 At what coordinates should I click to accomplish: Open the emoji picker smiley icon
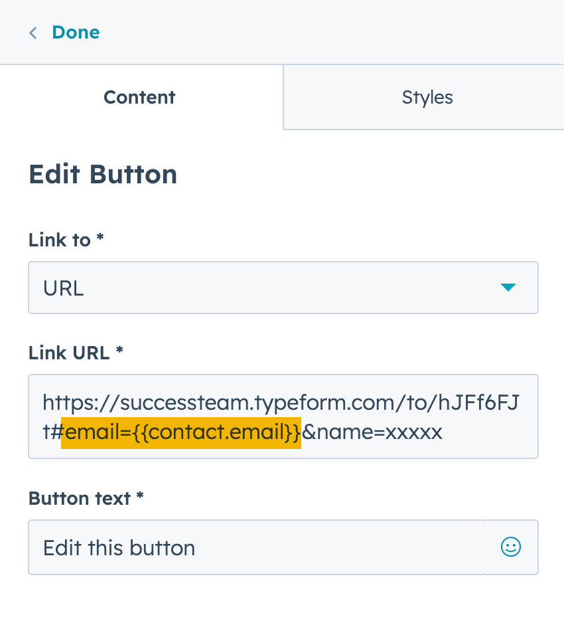tap(510, 547)
